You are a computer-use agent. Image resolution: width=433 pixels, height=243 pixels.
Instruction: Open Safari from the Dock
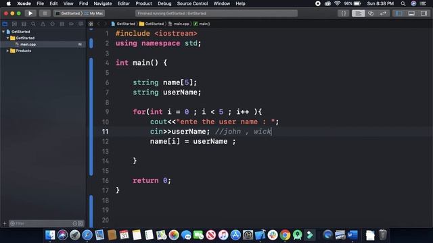pos(87,235)
